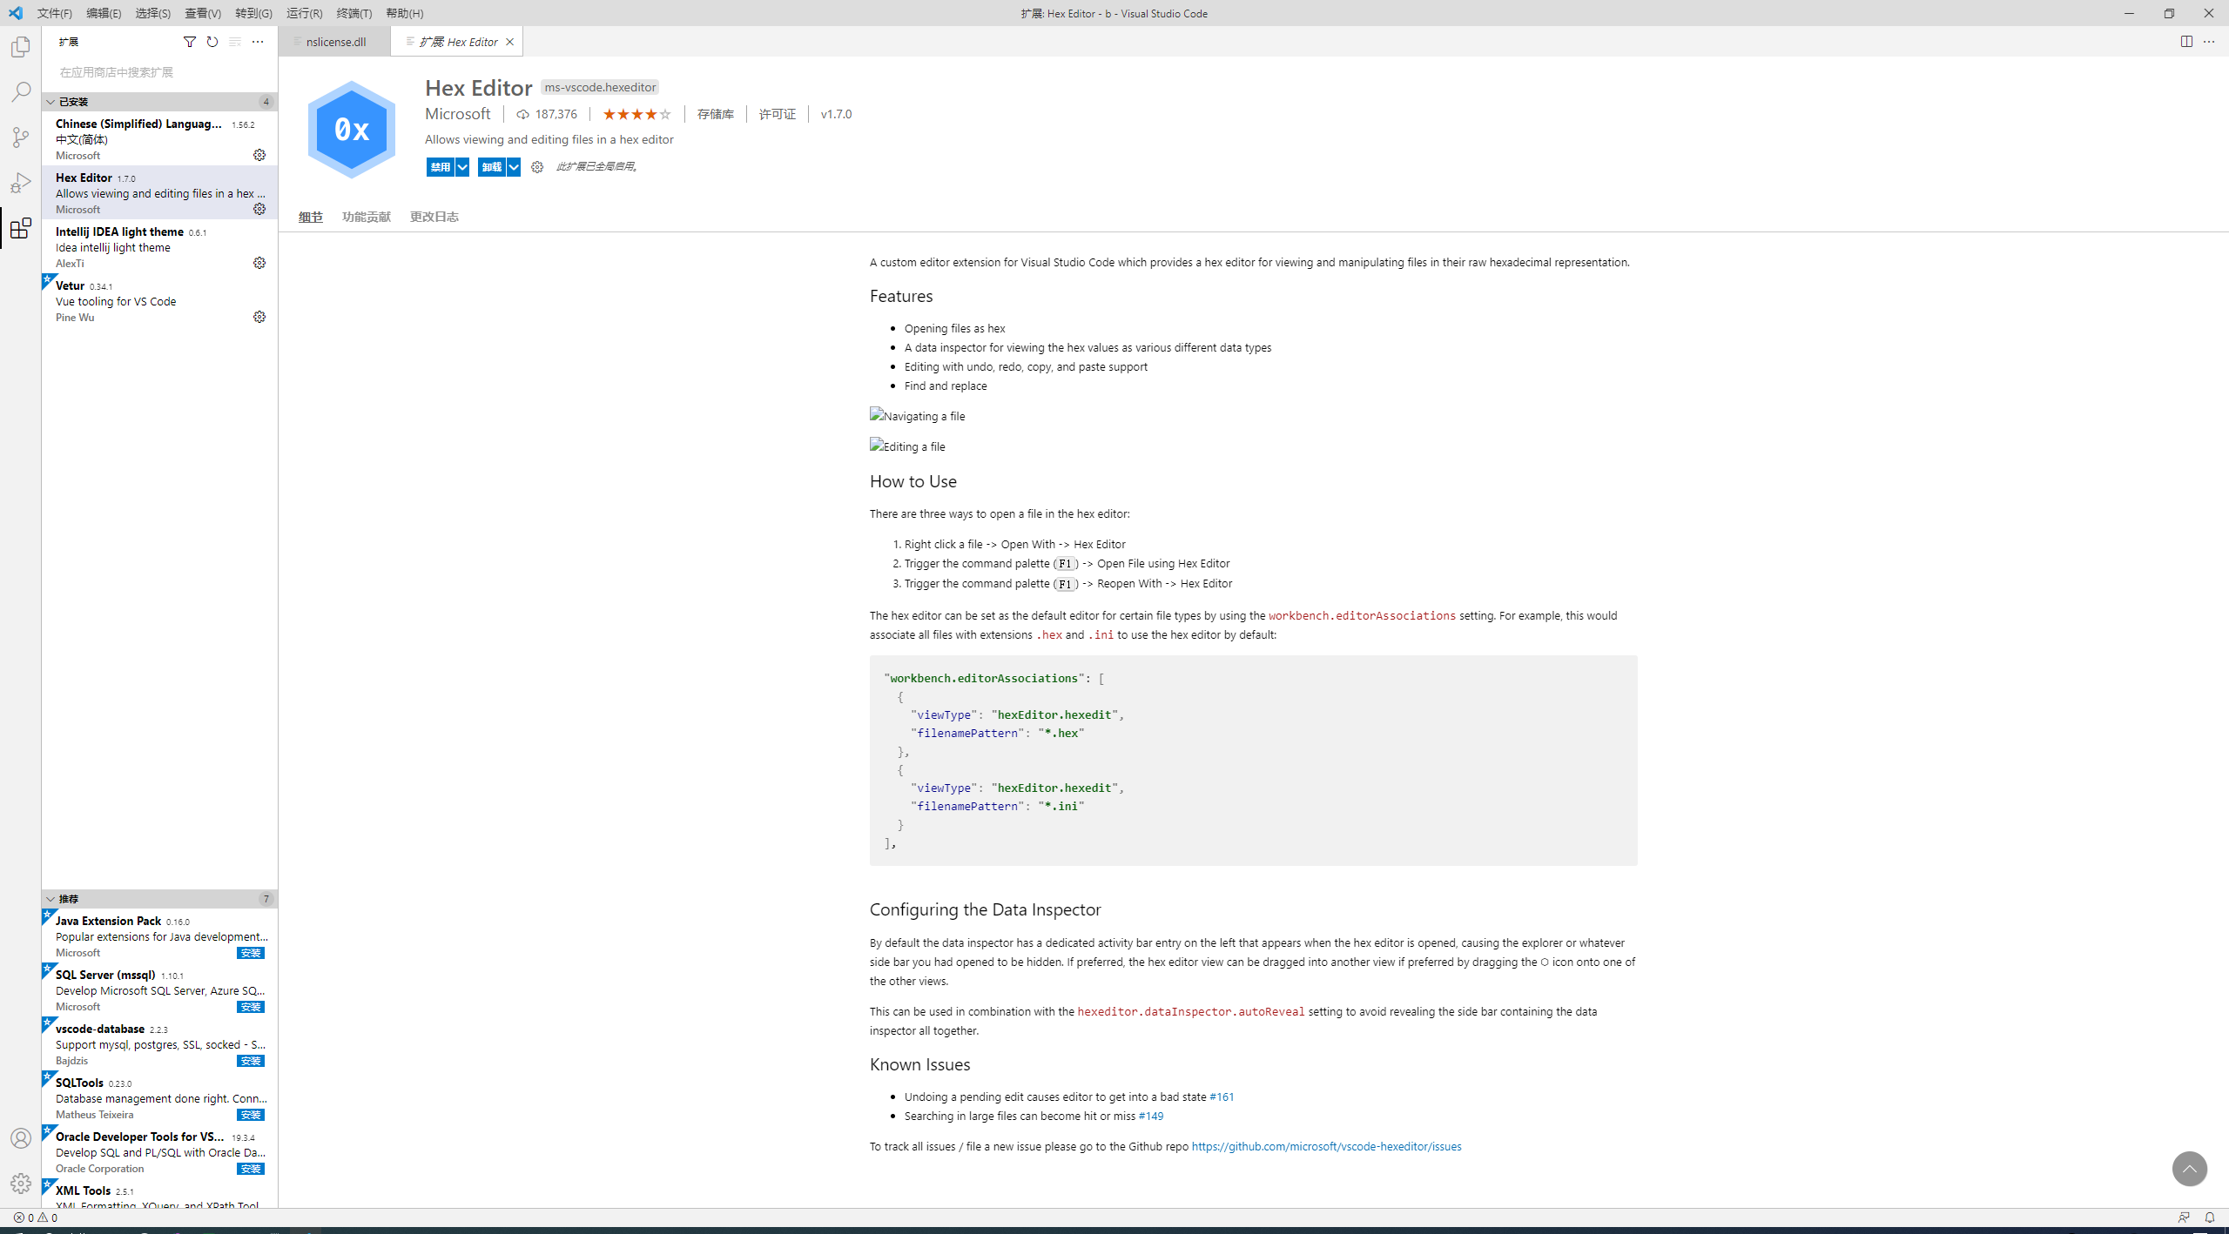The height and width of the screenshot is (1234, 2229).
Task: Open the Run (运行) menu
Action: (x=305, y=13)
